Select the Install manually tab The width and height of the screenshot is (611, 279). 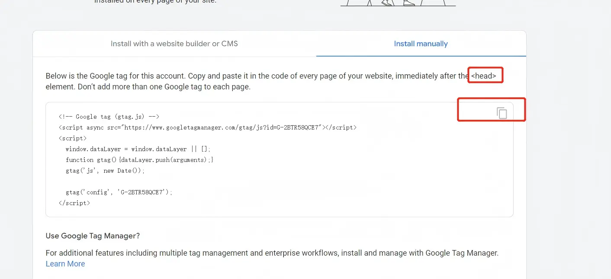point(421,44)
